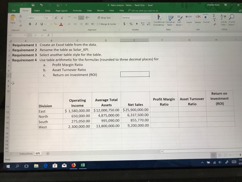Toggle Center horizontal alignment

[75, 24]
